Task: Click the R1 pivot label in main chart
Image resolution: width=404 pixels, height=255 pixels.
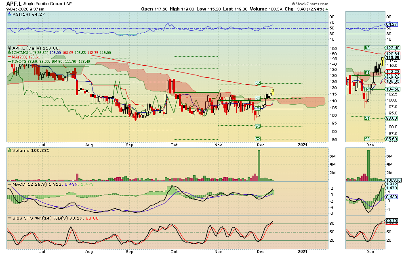Action: [258, 98]
